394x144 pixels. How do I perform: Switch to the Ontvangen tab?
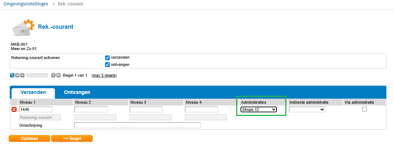77,93
